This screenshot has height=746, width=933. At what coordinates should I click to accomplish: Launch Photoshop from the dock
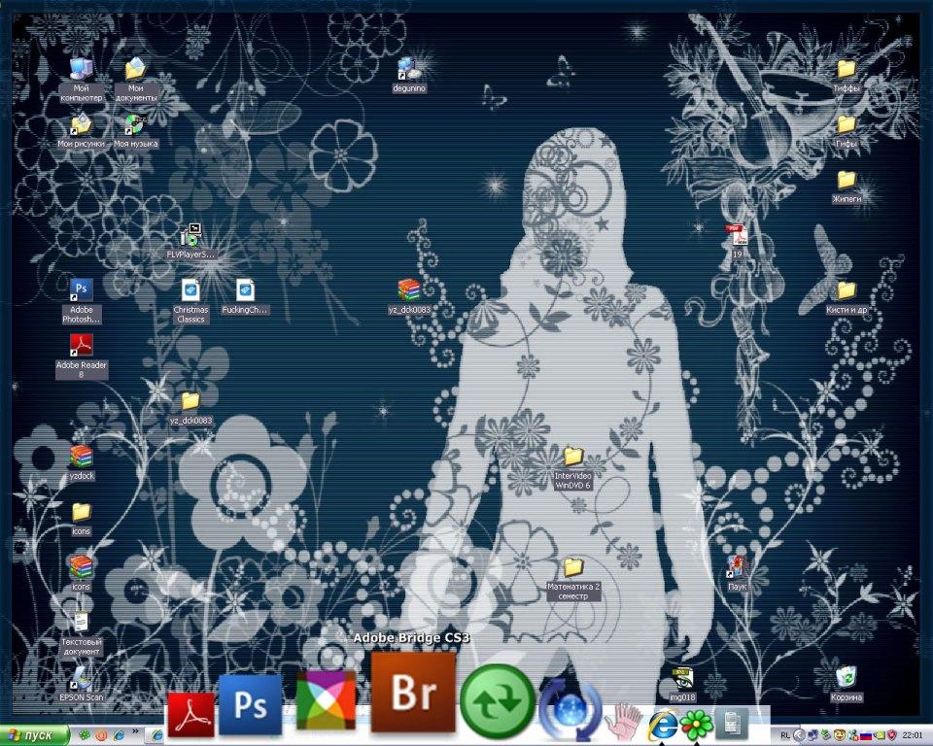tap(250, 706)
